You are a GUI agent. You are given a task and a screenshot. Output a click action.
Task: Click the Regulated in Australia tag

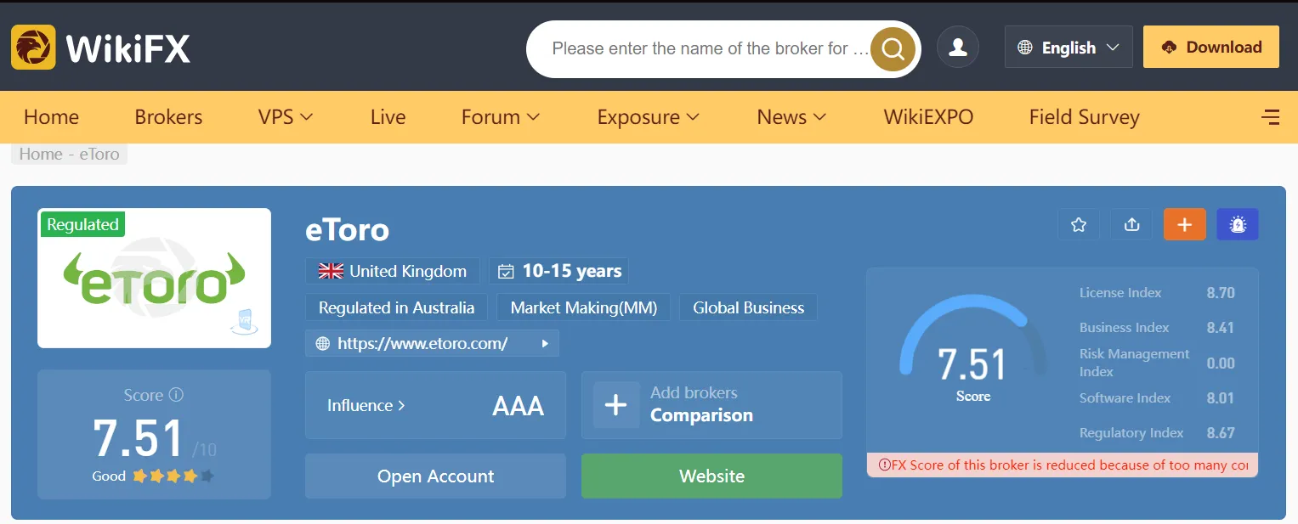pyautogui.click(x=396, y=307)
